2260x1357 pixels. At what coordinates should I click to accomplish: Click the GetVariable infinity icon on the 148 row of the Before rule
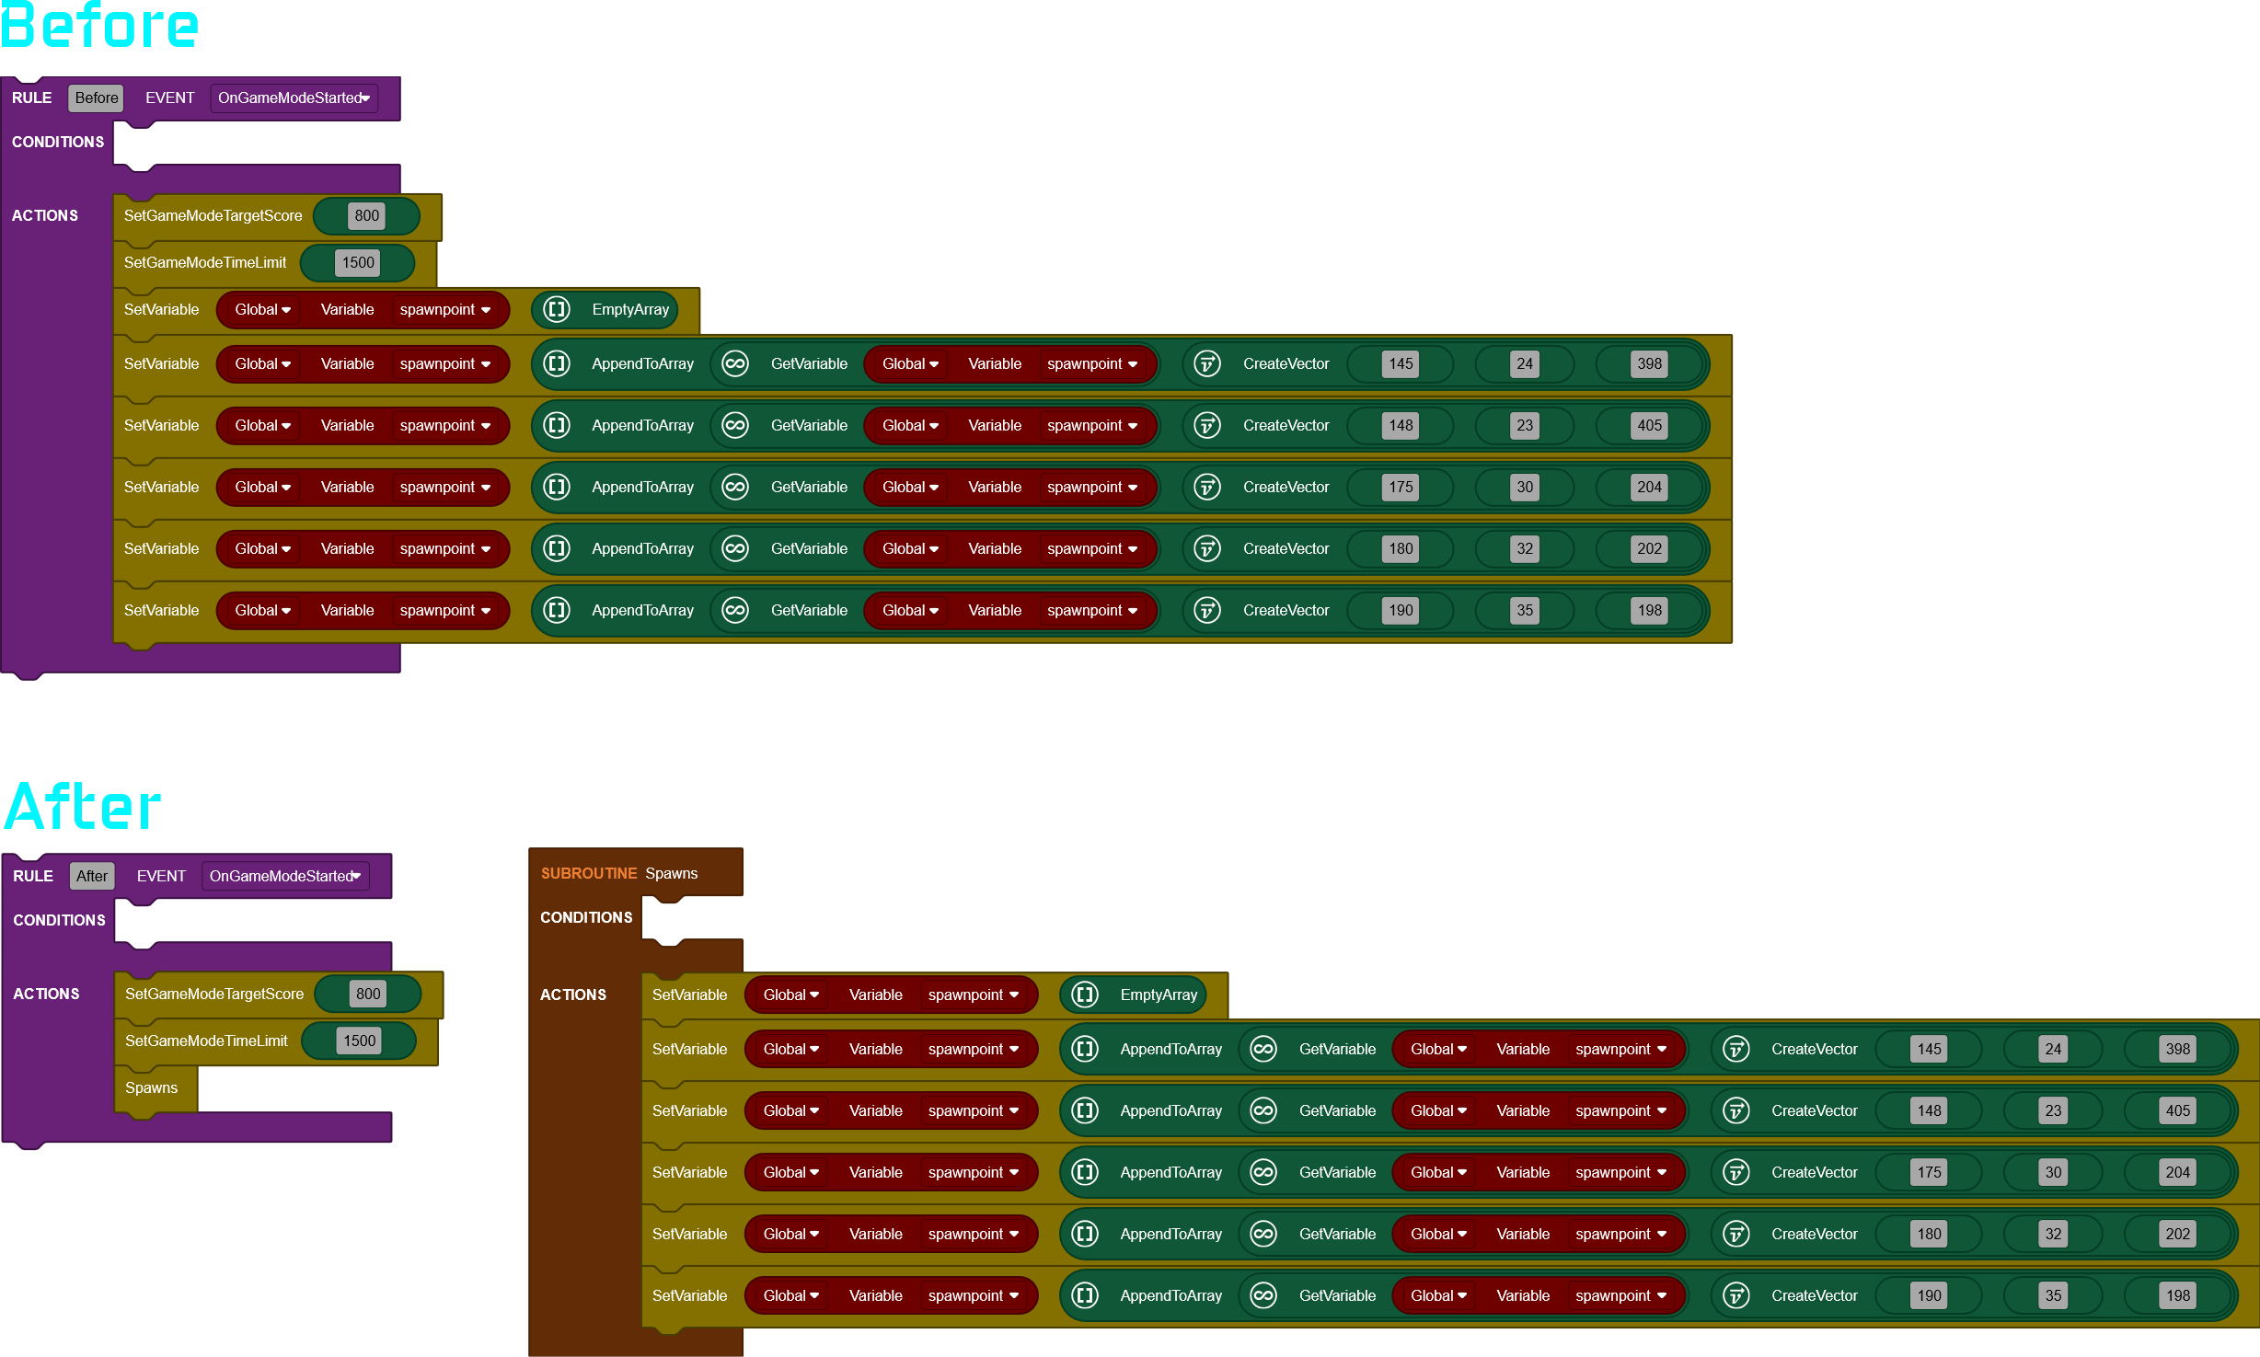coord(735,425)
